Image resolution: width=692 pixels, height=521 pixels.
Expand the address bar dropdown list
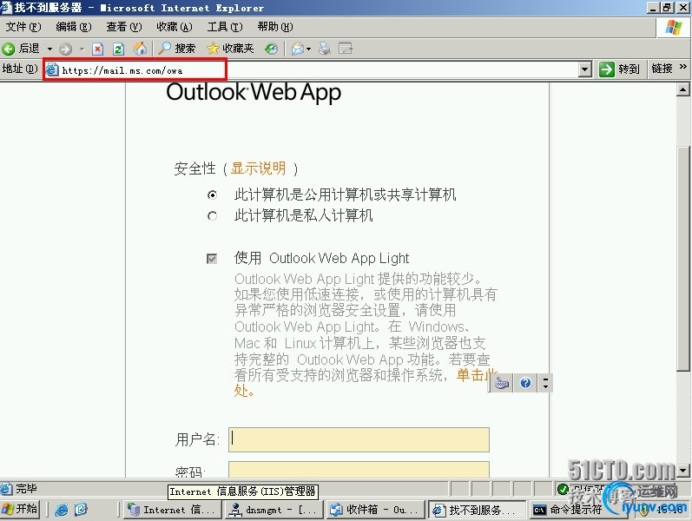(584, 69)
